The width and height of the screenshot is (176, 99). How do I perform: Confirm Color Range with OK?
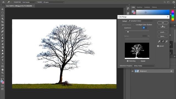coord(163,23)
